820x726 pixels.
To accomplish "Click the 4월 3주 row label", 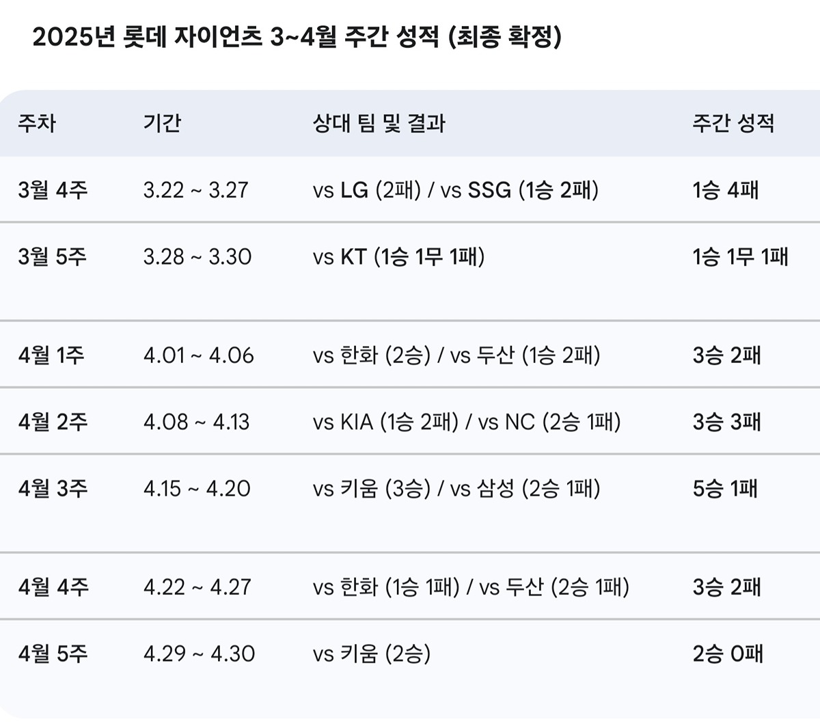I will tap(53, 488).
